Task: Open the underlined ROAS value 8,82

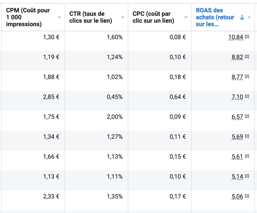Action: (x=237, y=57)
